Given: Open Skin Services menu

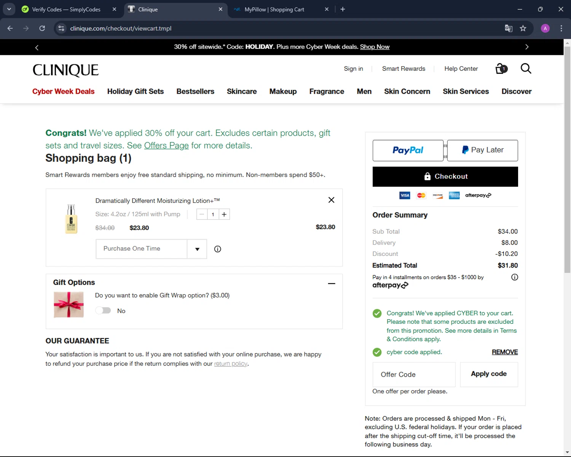Looking at the screenshot, I should (466, 91).
